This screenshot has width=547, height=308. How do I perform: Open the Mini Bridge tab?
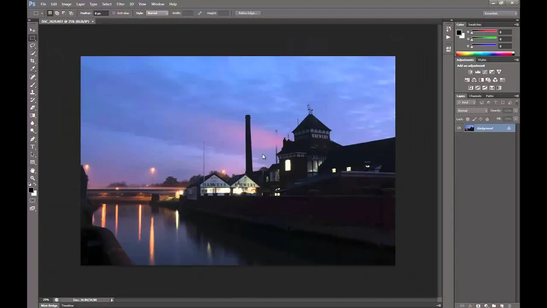click(49, 306)
